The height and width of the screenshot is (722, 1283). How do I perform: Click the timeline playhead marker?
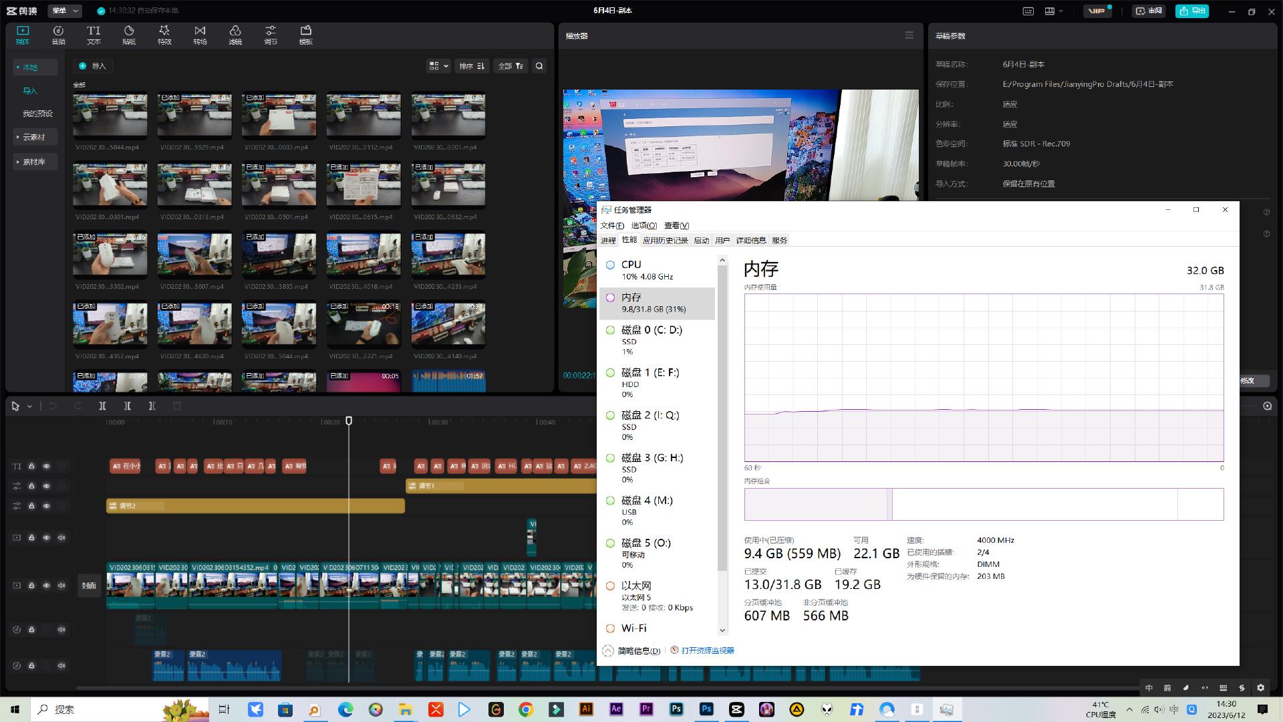(x=349, y=420)
